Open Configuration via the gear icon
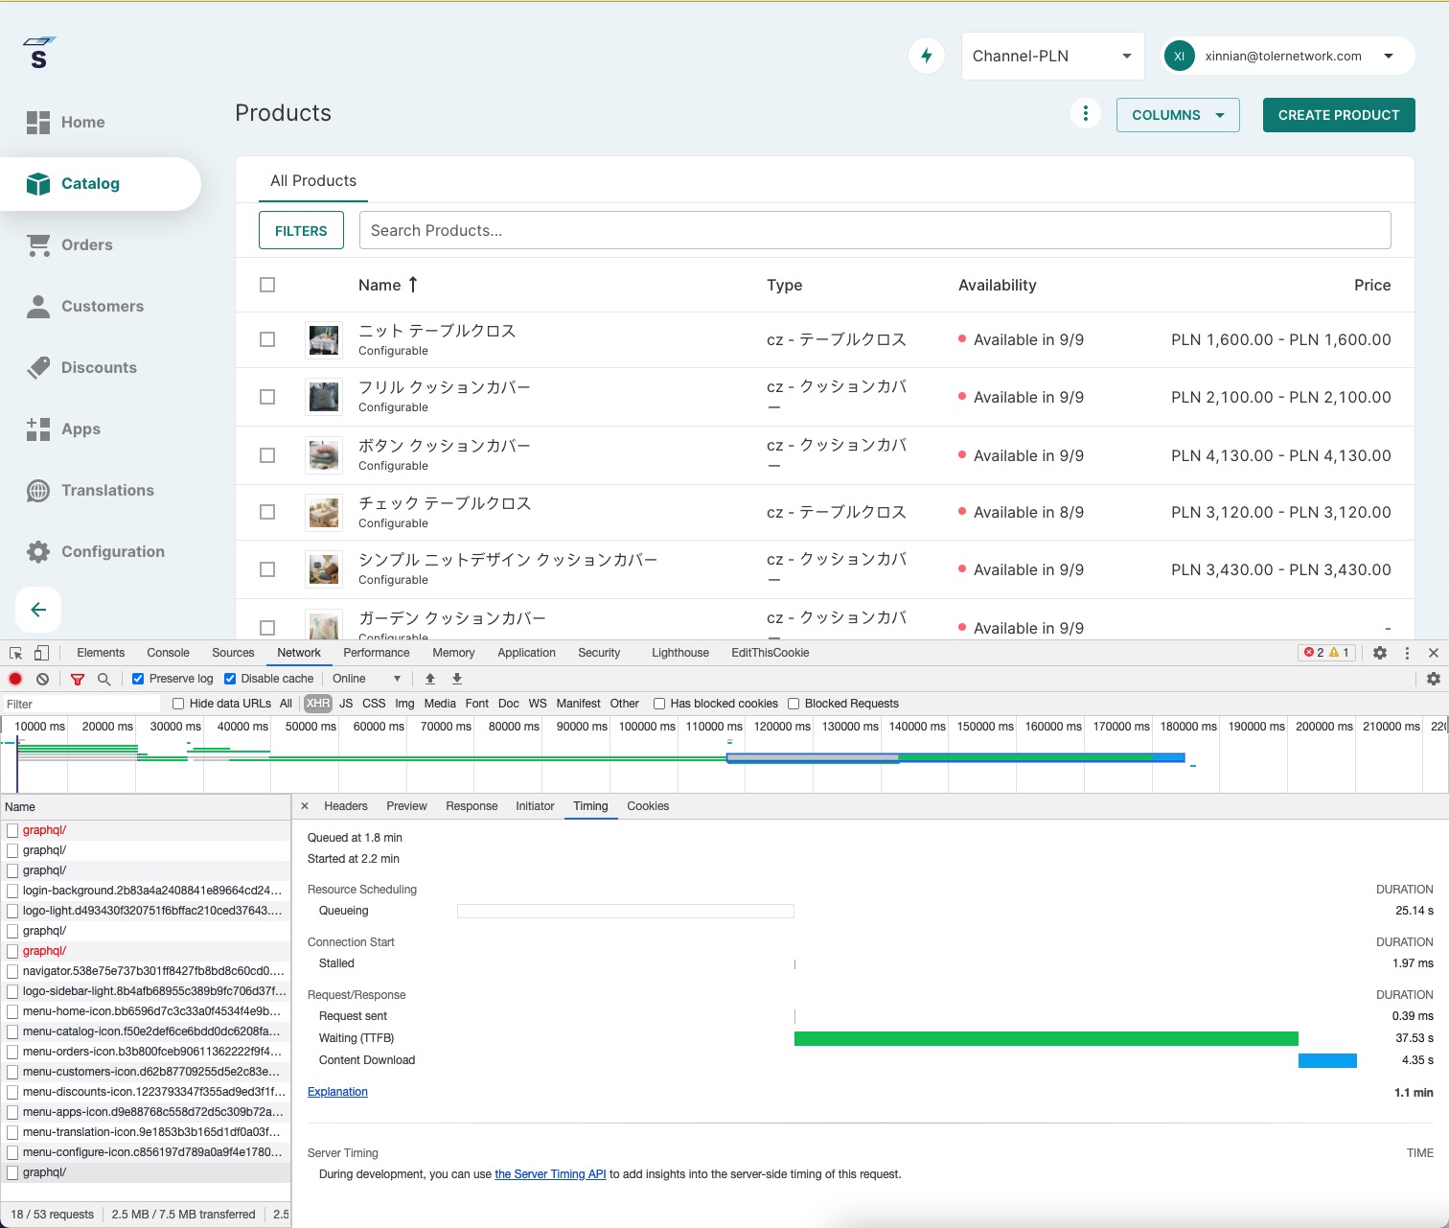Screen dimensions: 1449x1228 coord(38,551)
